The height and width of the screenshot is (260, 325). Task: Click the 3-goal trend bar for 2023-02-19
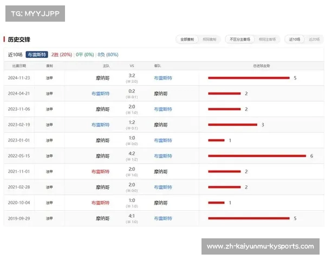pos(232,125)
